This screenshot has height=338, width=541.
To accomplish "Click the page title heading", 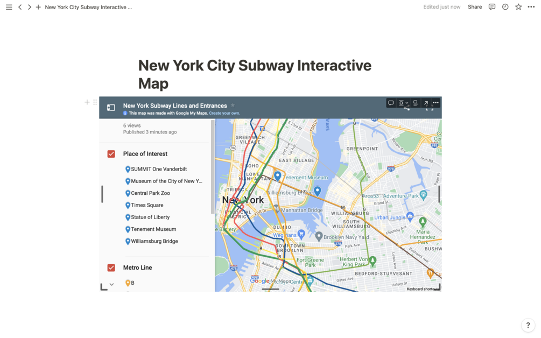I will click(255, 74).
